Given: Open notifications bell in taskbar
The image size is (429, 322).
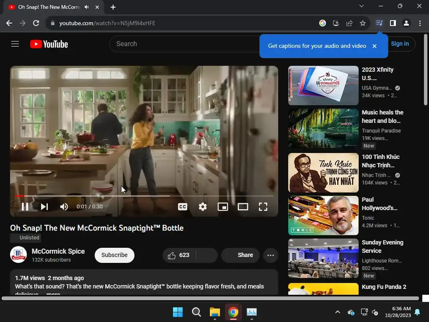Looking at the screenshot, I should [418, 312].
